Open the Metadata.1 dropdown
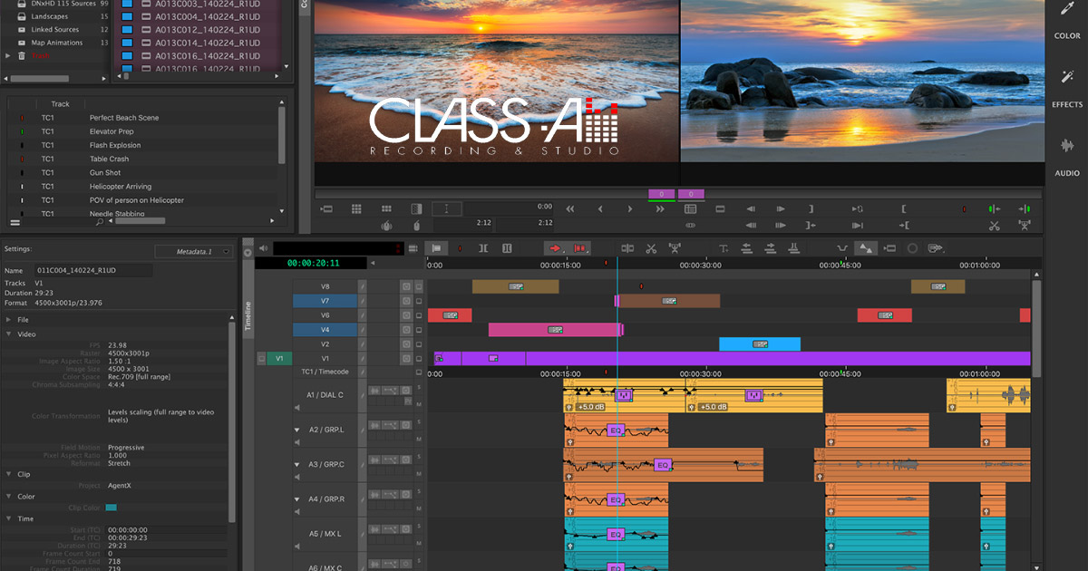The height and width of the screenshot is (571, 1088). tap(193, 251)
